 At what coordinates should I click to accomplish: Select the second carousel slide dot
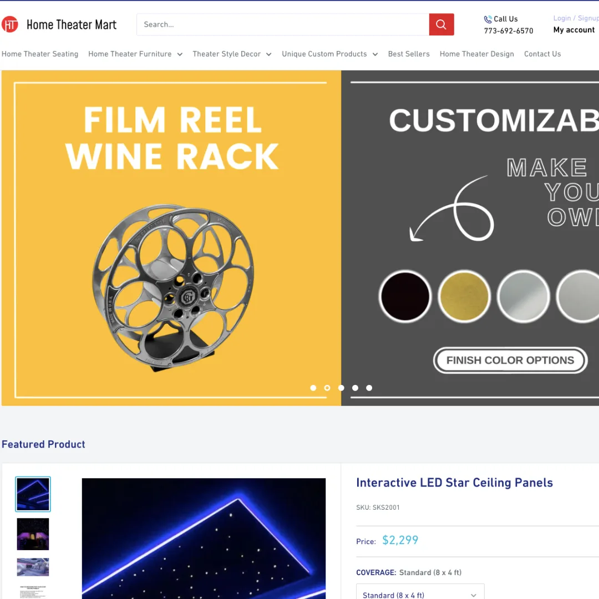[327, 388]
